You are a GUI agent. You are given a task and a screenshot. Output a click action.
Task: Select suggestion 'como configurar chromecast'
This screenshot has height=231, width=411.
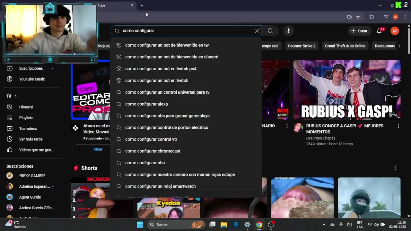[x=186, y=151]
